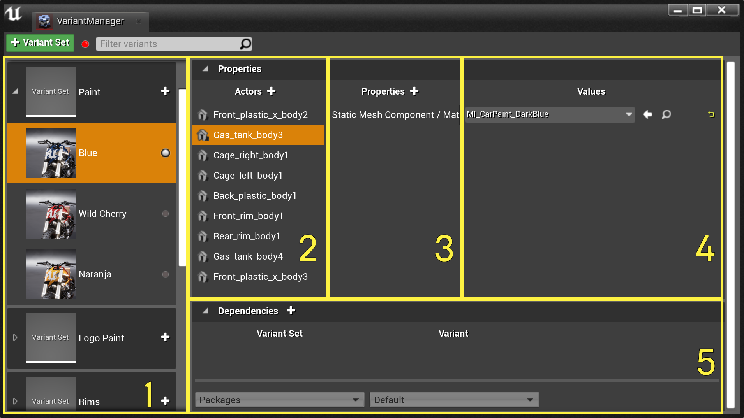Select actor Front_plastic_x_body3

pyautogui.click(x=258, y=277)
